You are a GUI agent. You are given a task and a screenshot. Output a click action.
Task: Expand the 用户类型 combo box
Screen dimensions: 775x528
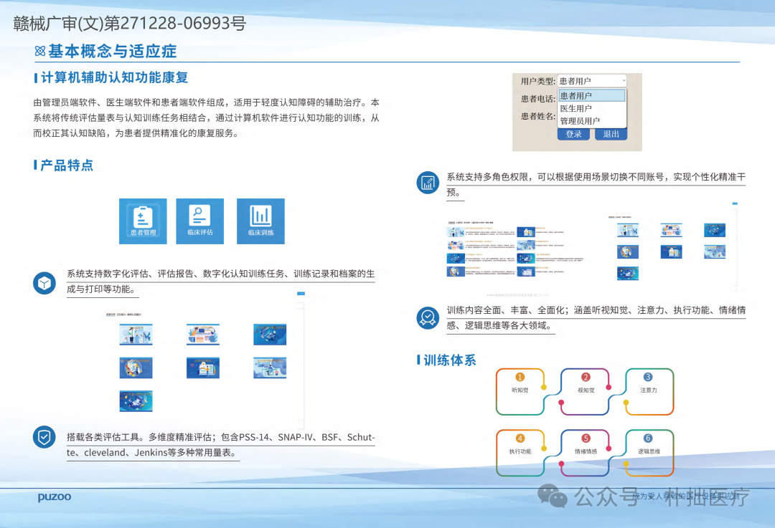(x=592, y=81)
